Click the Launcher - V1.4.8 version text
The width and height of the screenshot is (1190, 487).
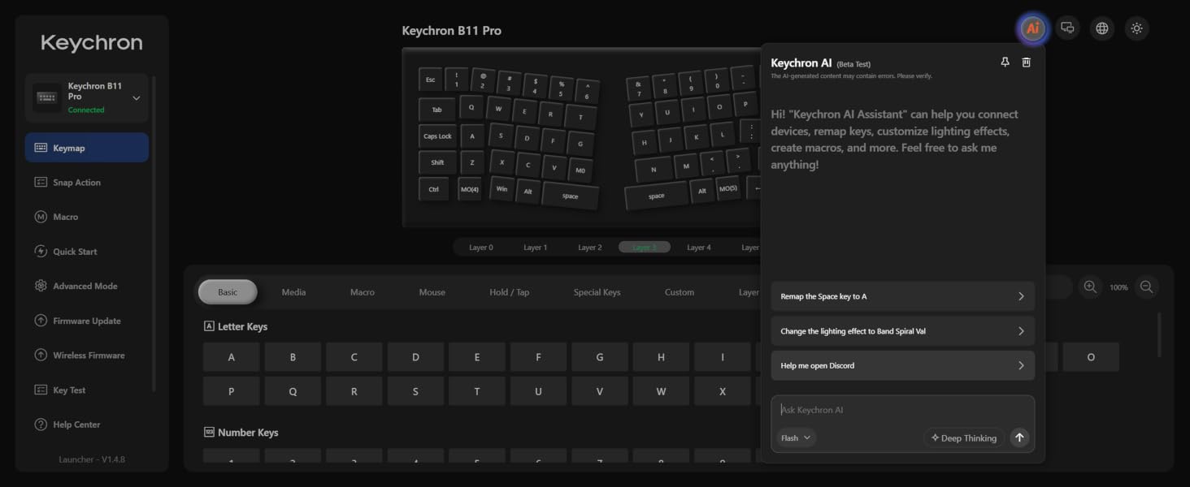92,459
